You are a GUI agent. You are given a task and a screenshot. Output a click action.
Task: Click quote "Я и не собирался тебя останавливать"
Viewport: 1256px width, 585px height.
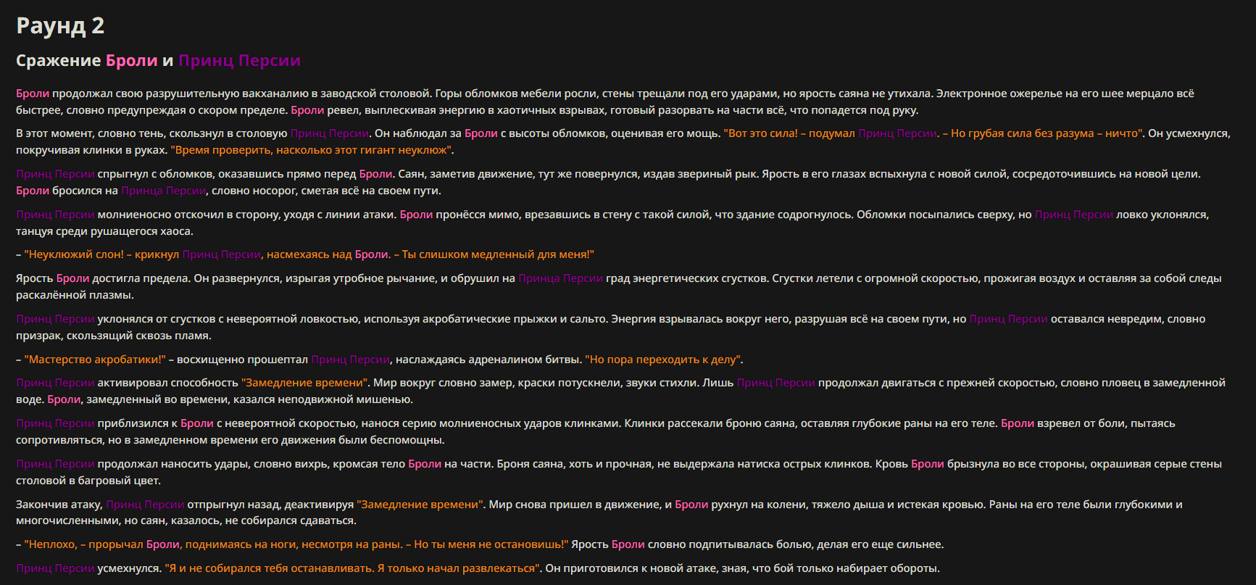coord(270,568)
